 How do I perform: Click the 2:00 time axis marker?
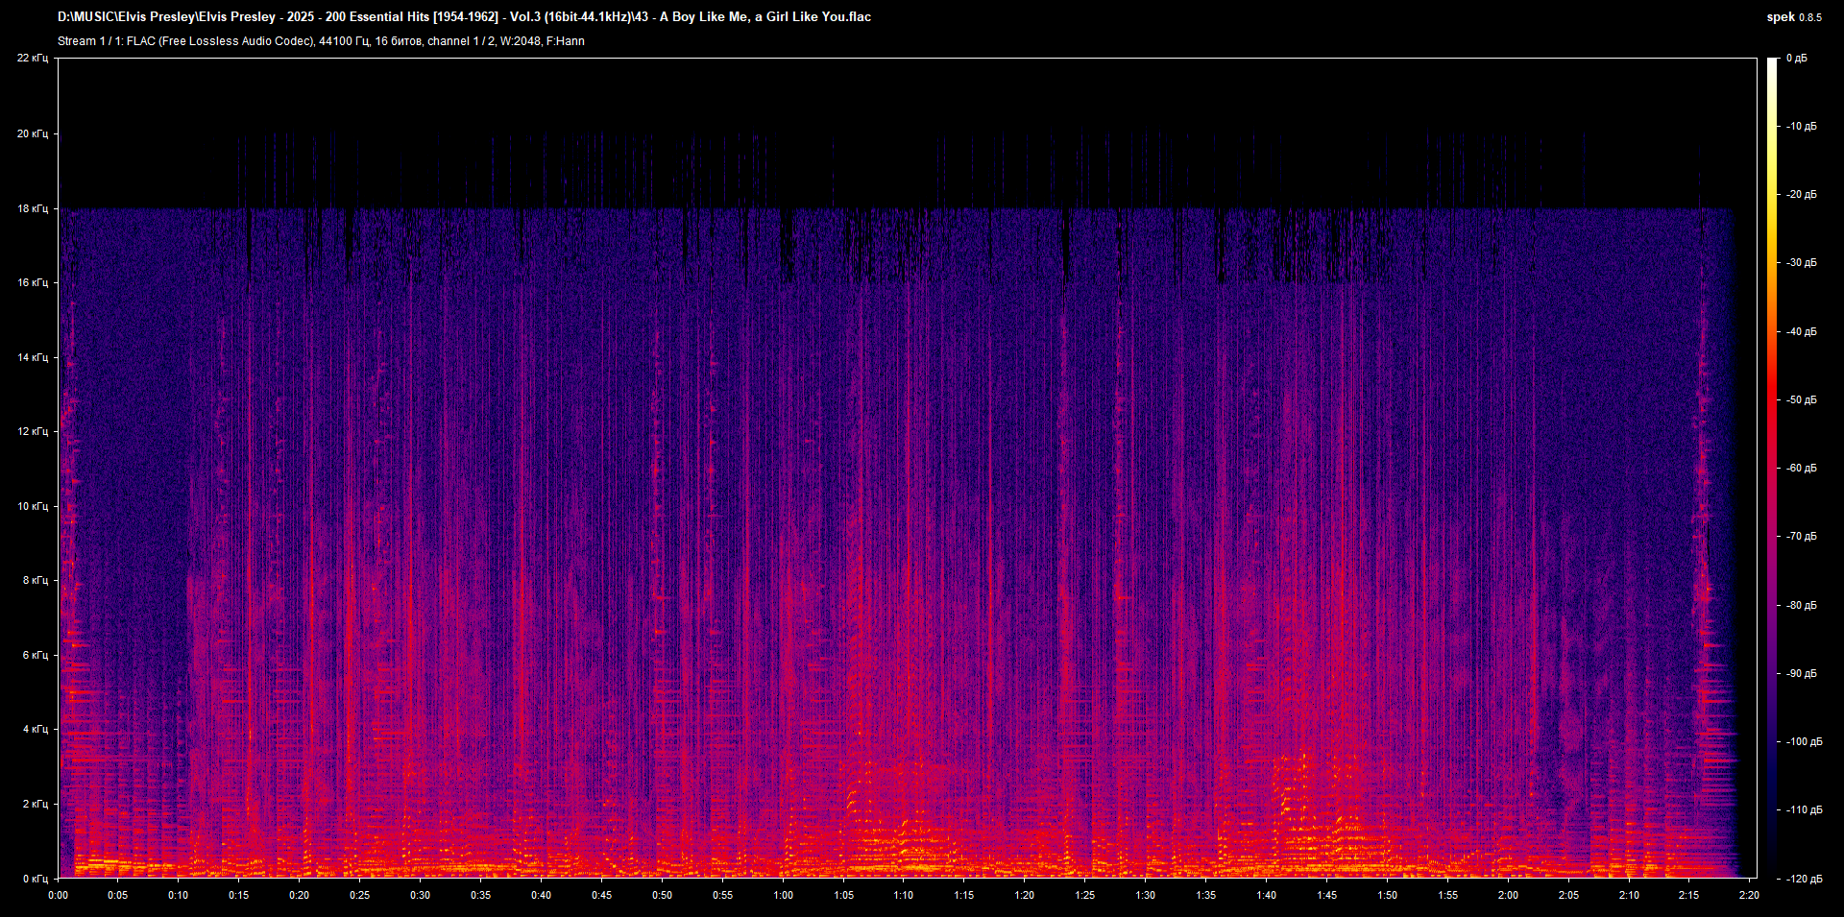click(x=1508, y=895)
